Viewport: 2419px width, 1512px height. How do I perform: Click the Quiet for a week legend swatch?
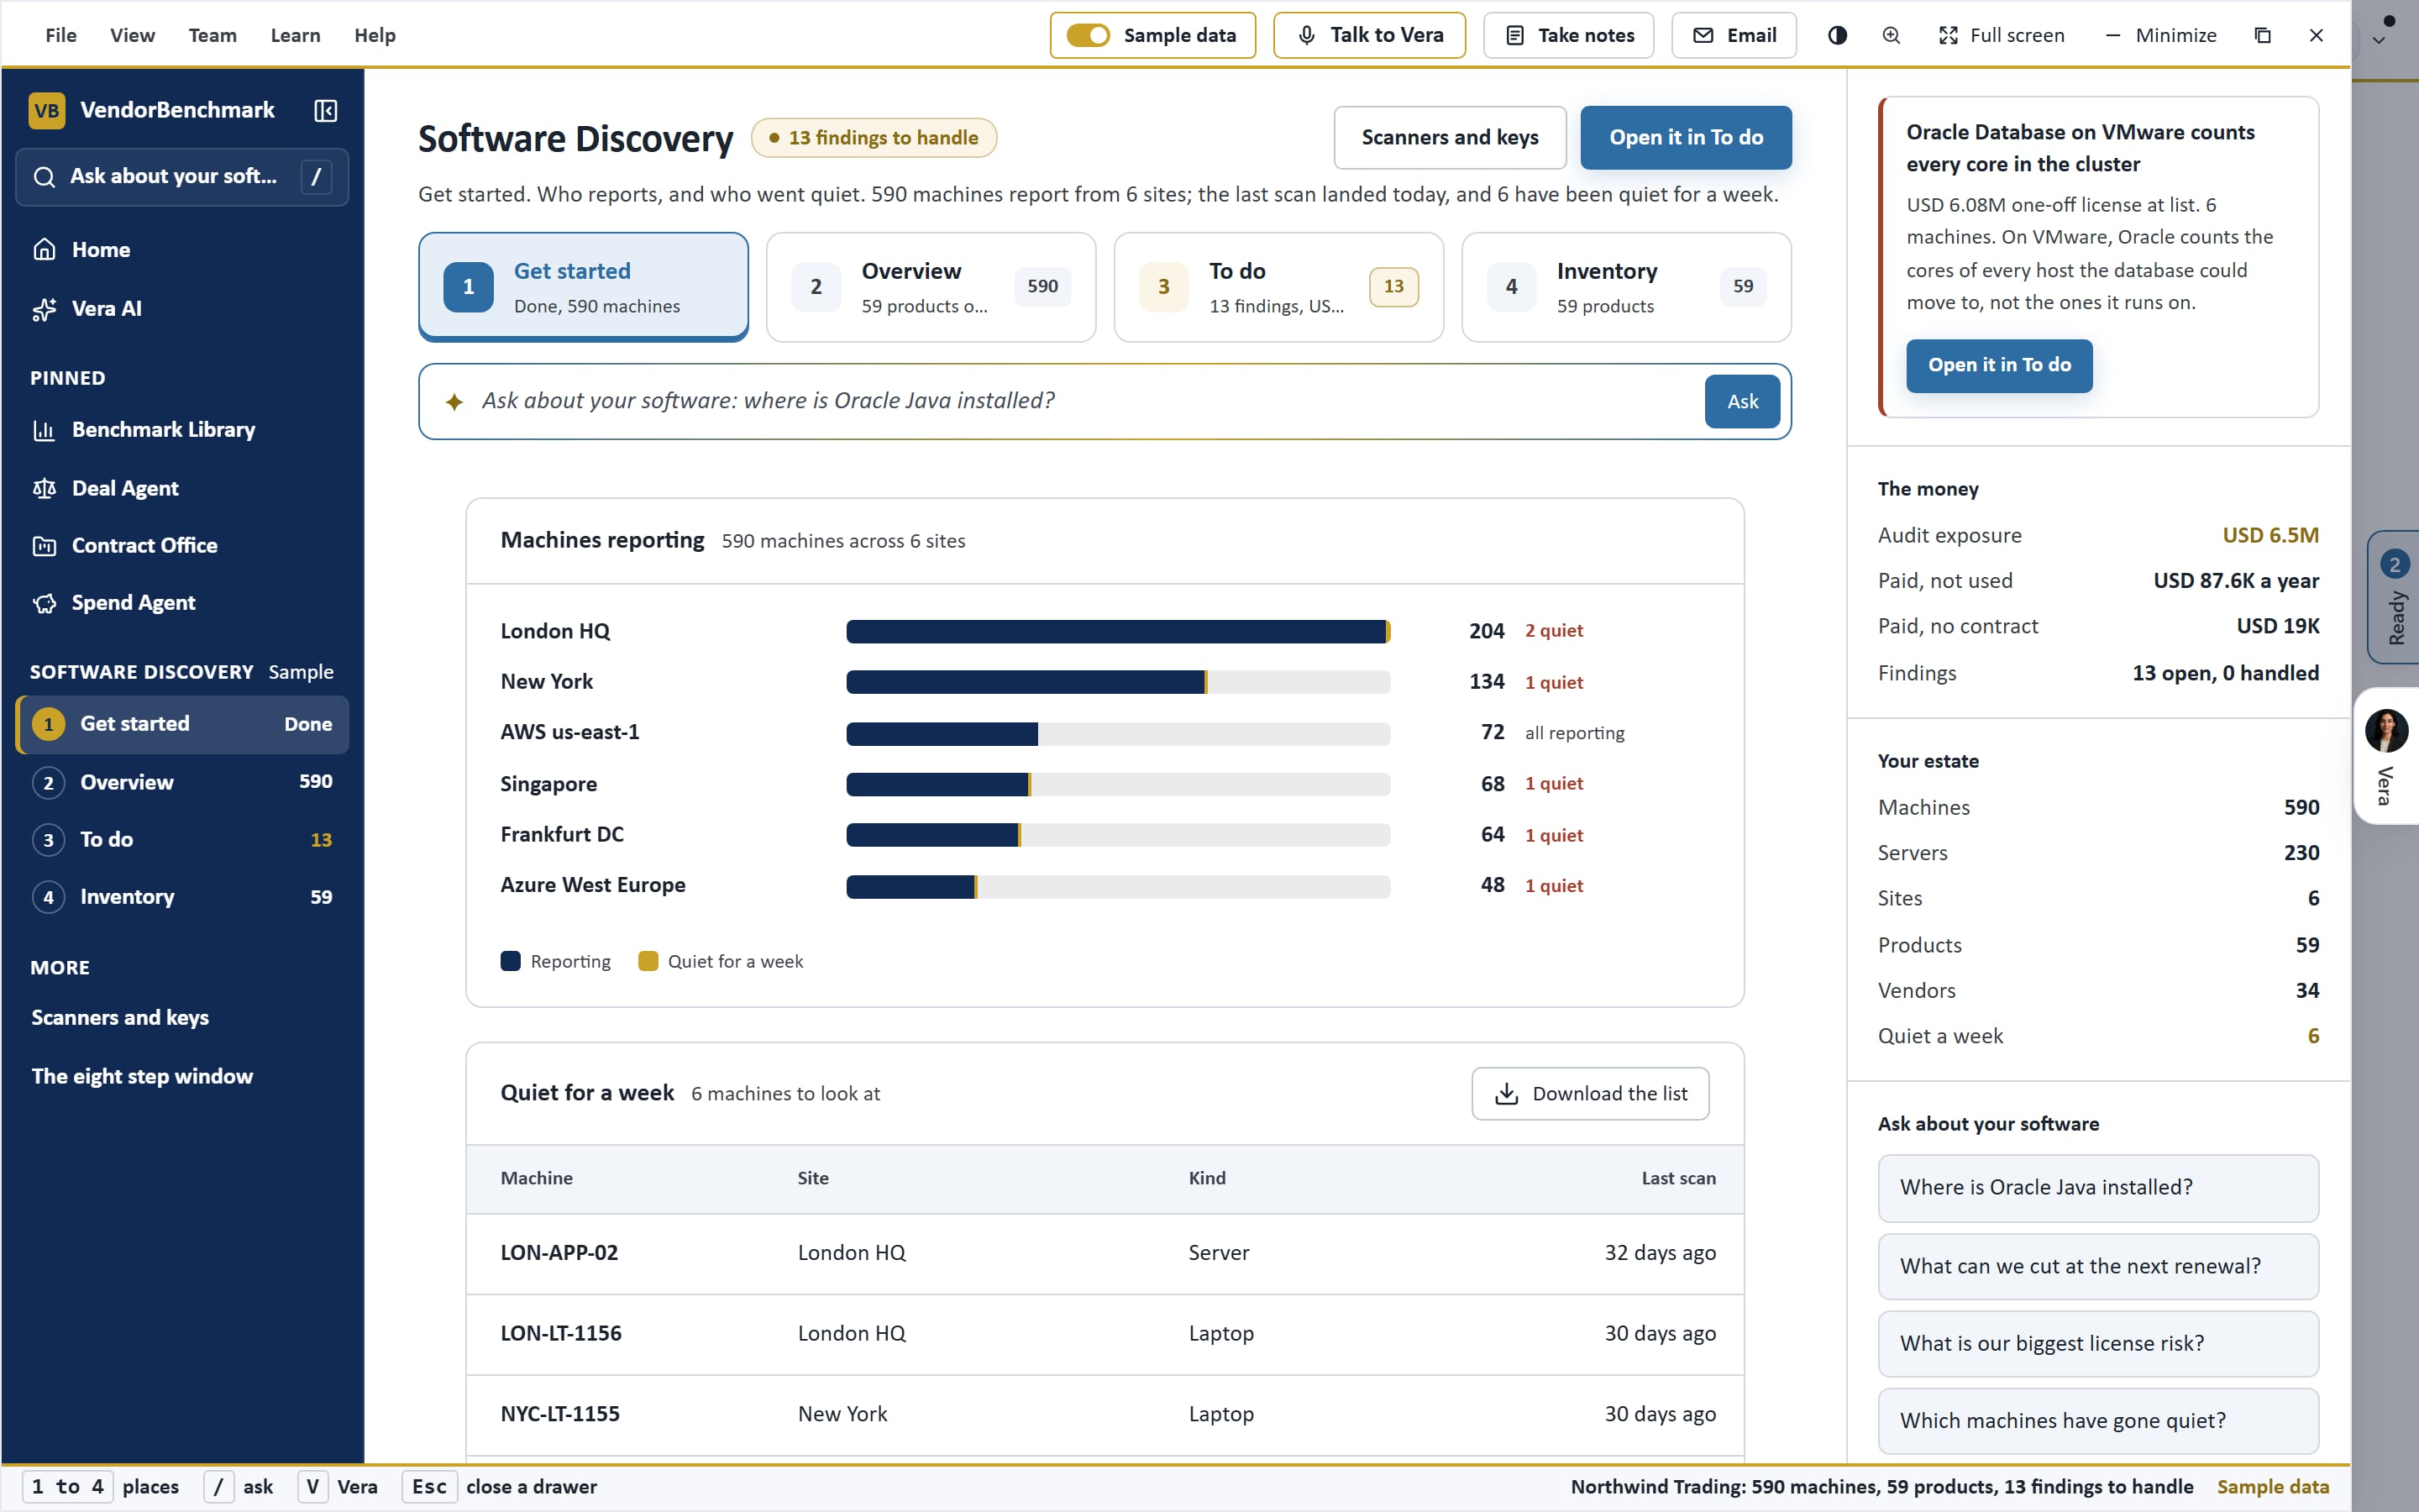[x=648, y=962]
